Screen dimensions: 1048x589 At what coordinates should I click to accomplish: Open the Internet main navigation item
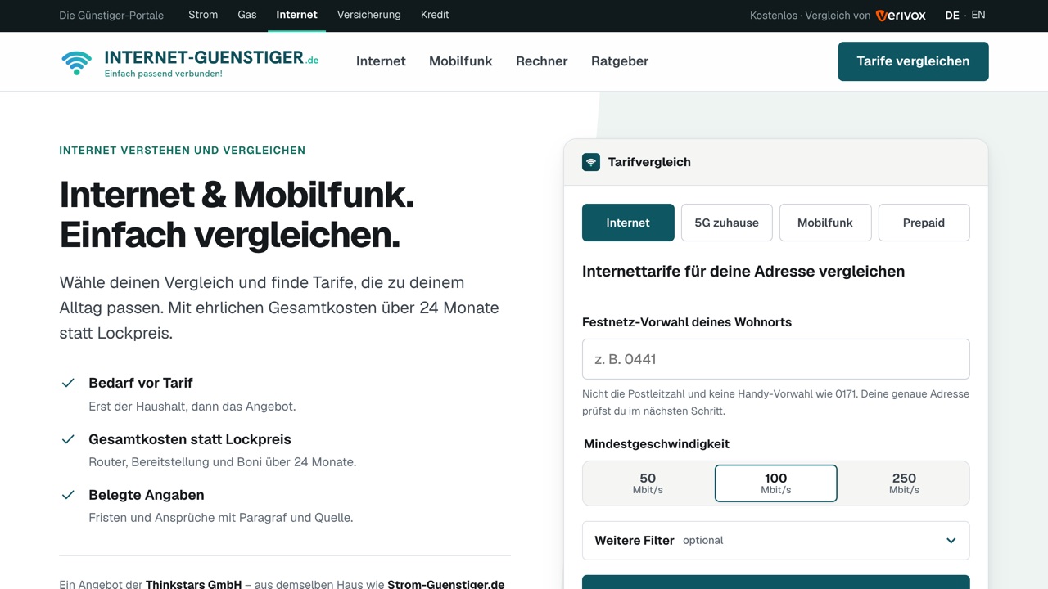click(381, 61)
